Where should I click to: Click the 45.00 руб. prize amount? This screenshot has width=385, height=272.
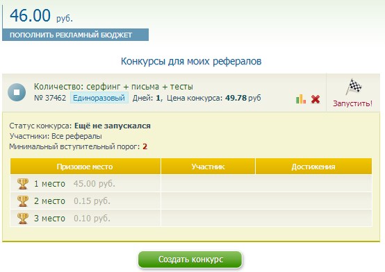click(95, 184)
